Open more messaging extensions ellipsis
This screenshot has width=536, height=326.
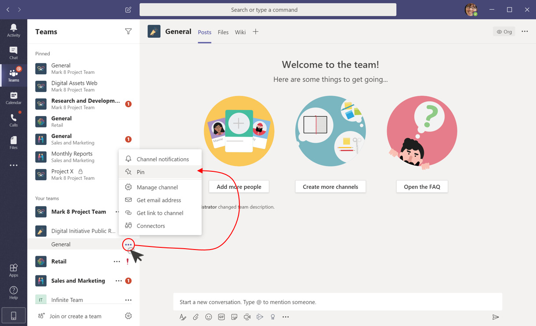tap(286, 317)
